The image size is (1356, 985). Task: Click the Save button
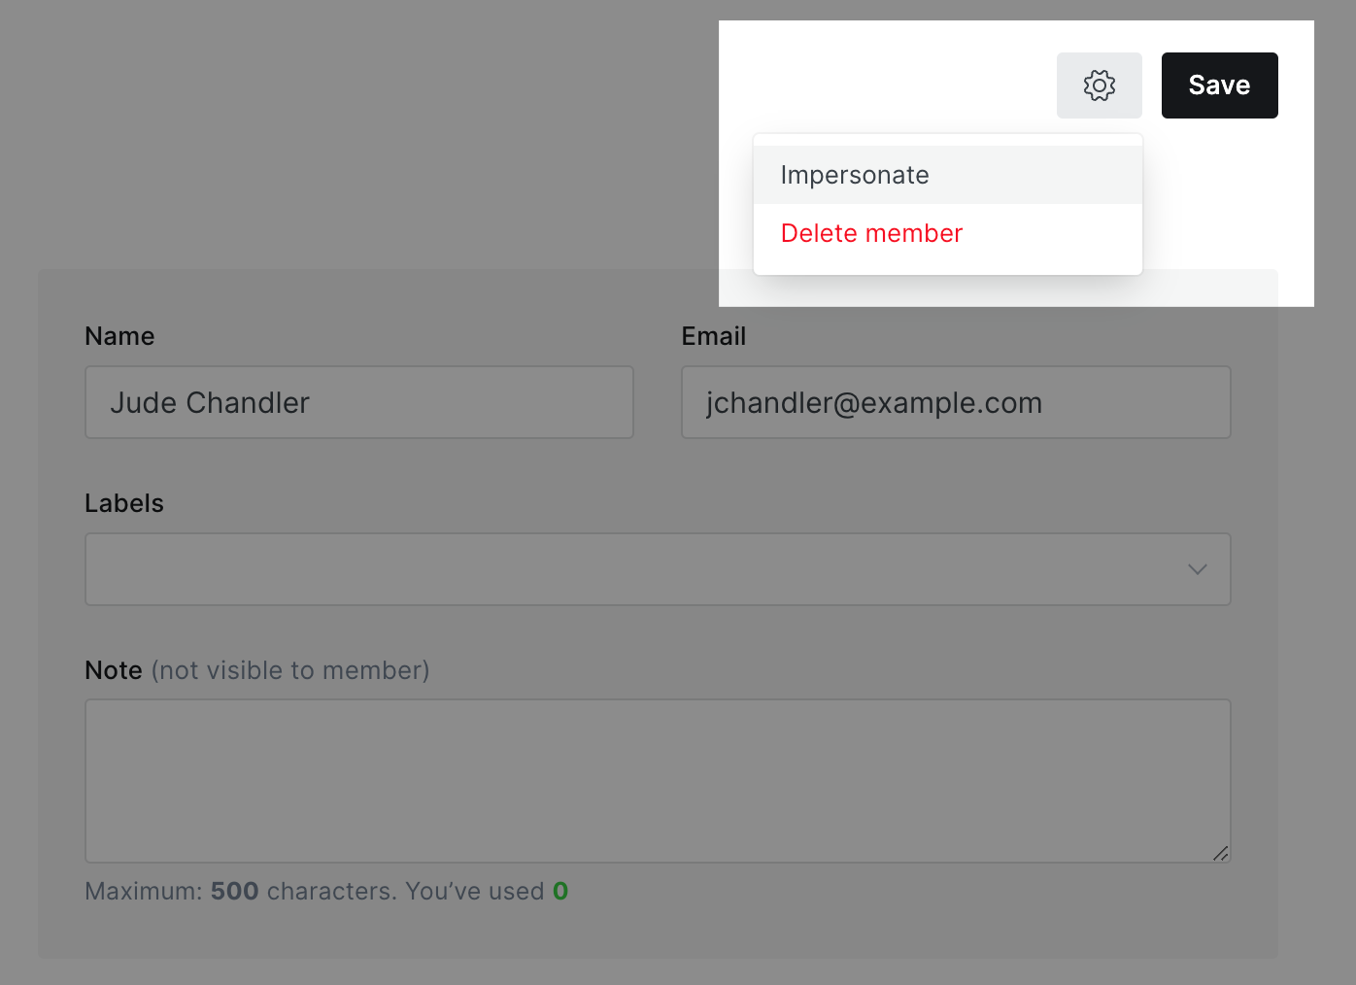pos(1219,85)
